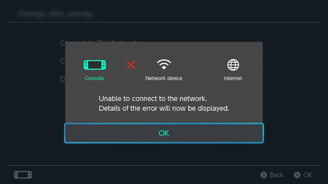
Task: Select the Back label in footer
Action: click(x=276, y=175)
